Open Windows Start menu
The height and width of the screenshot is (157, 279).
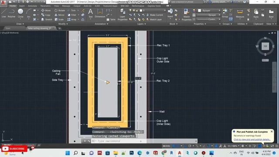click(x=68, y=153)
